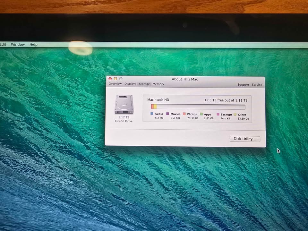Open the Edit menu in the menu bar

click(x=3, y=44)
